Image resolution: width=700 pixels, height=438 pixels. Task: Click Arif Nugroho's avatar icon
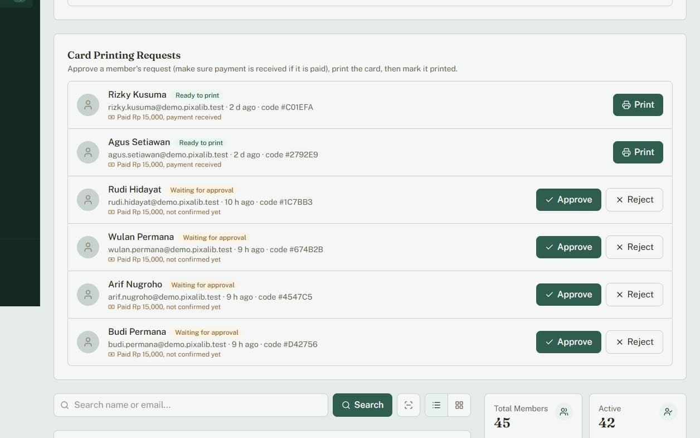tap(88, 295)
